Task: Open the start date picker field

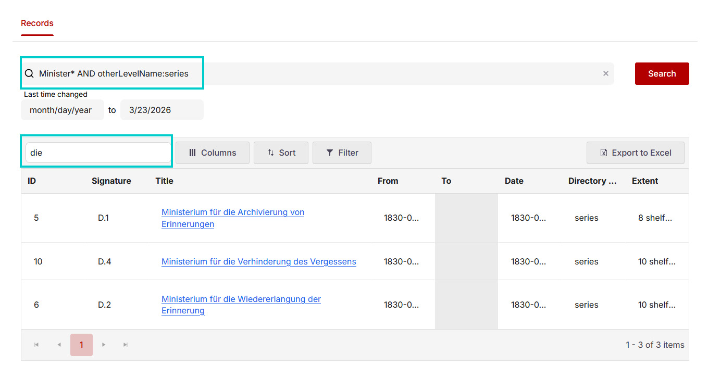Action: (62, 110)
